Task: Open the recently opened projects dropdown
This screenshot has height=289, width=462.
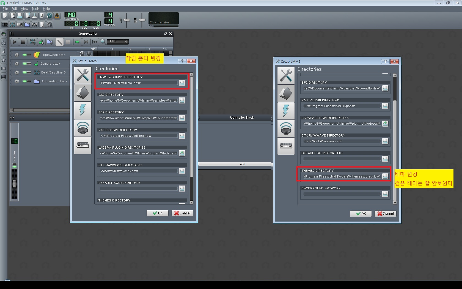Action: tap(27, 16)
